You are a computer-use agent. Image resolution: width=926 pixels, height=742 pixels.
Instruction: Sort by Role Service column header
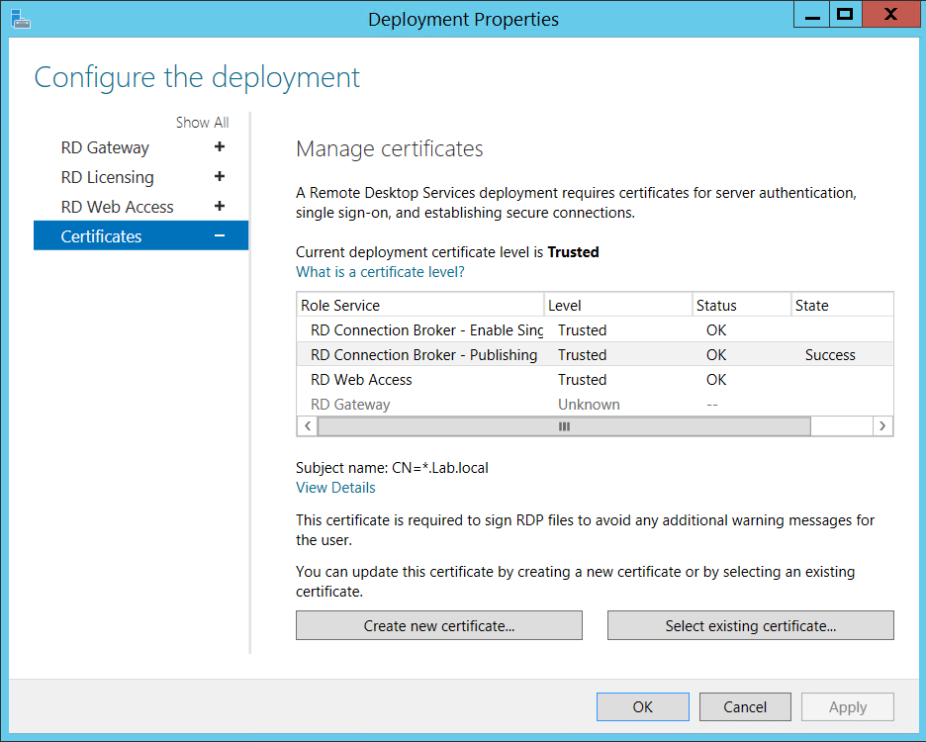(419, 306)
